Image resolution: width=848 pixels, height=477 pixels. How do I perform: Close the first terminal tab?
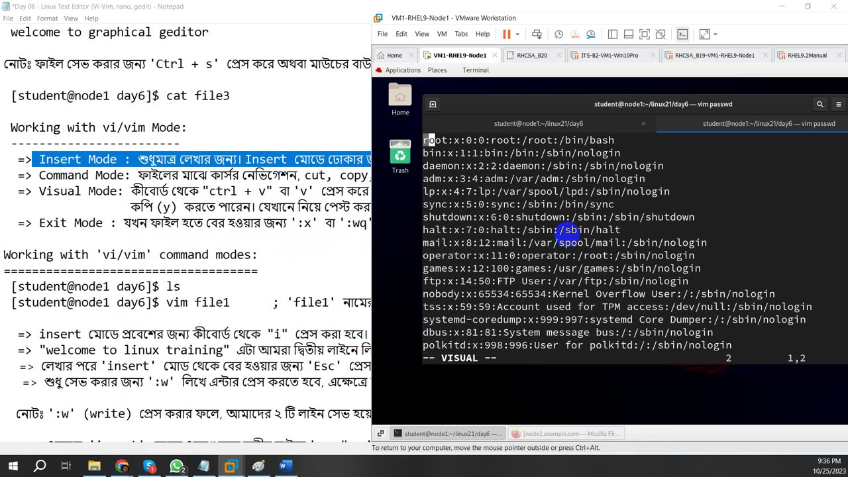pos(643,123)
